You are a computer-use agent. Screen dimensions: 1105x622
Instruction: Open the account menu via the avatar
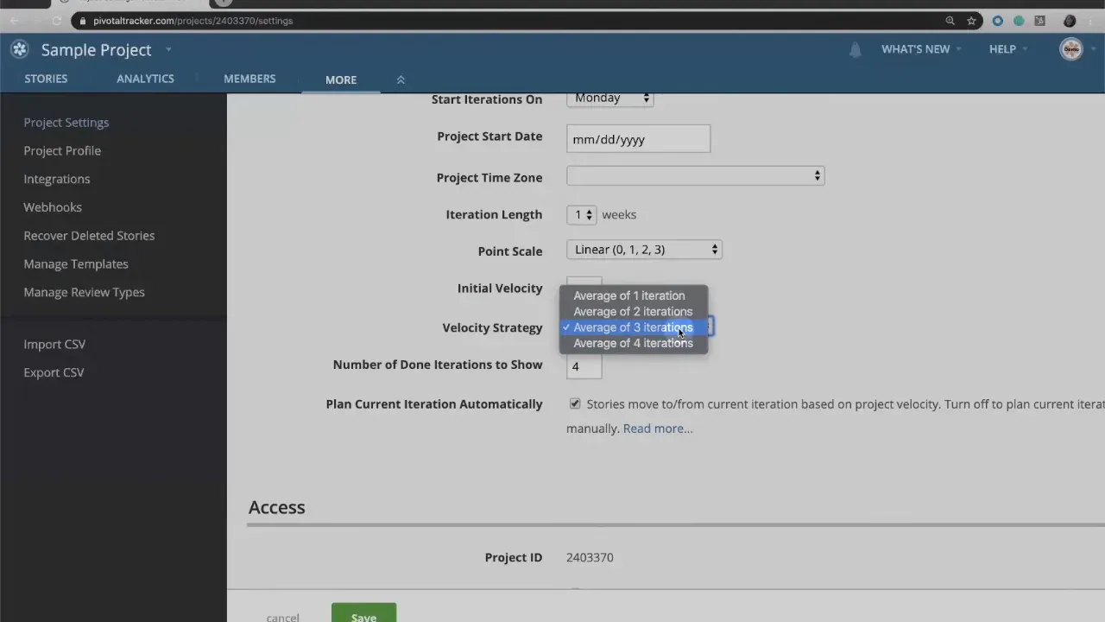(x=1070, y=48)
